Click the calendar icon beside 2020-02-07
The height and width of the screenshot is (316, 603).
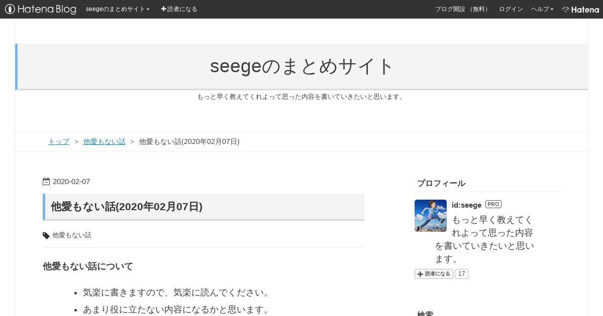tap(46, 182)
